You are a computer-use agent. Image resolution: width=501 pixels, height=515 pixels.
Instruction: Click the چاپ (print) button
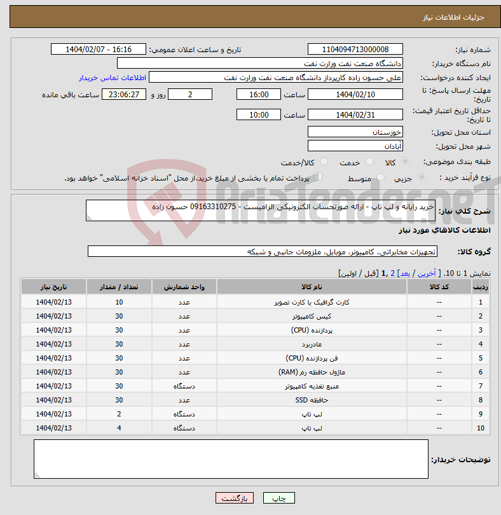(278, 498)
